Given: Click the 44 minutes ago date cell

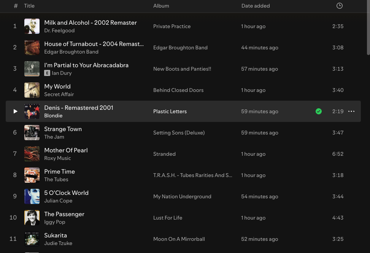Looking at the screenshot, I should click(260, 47).
